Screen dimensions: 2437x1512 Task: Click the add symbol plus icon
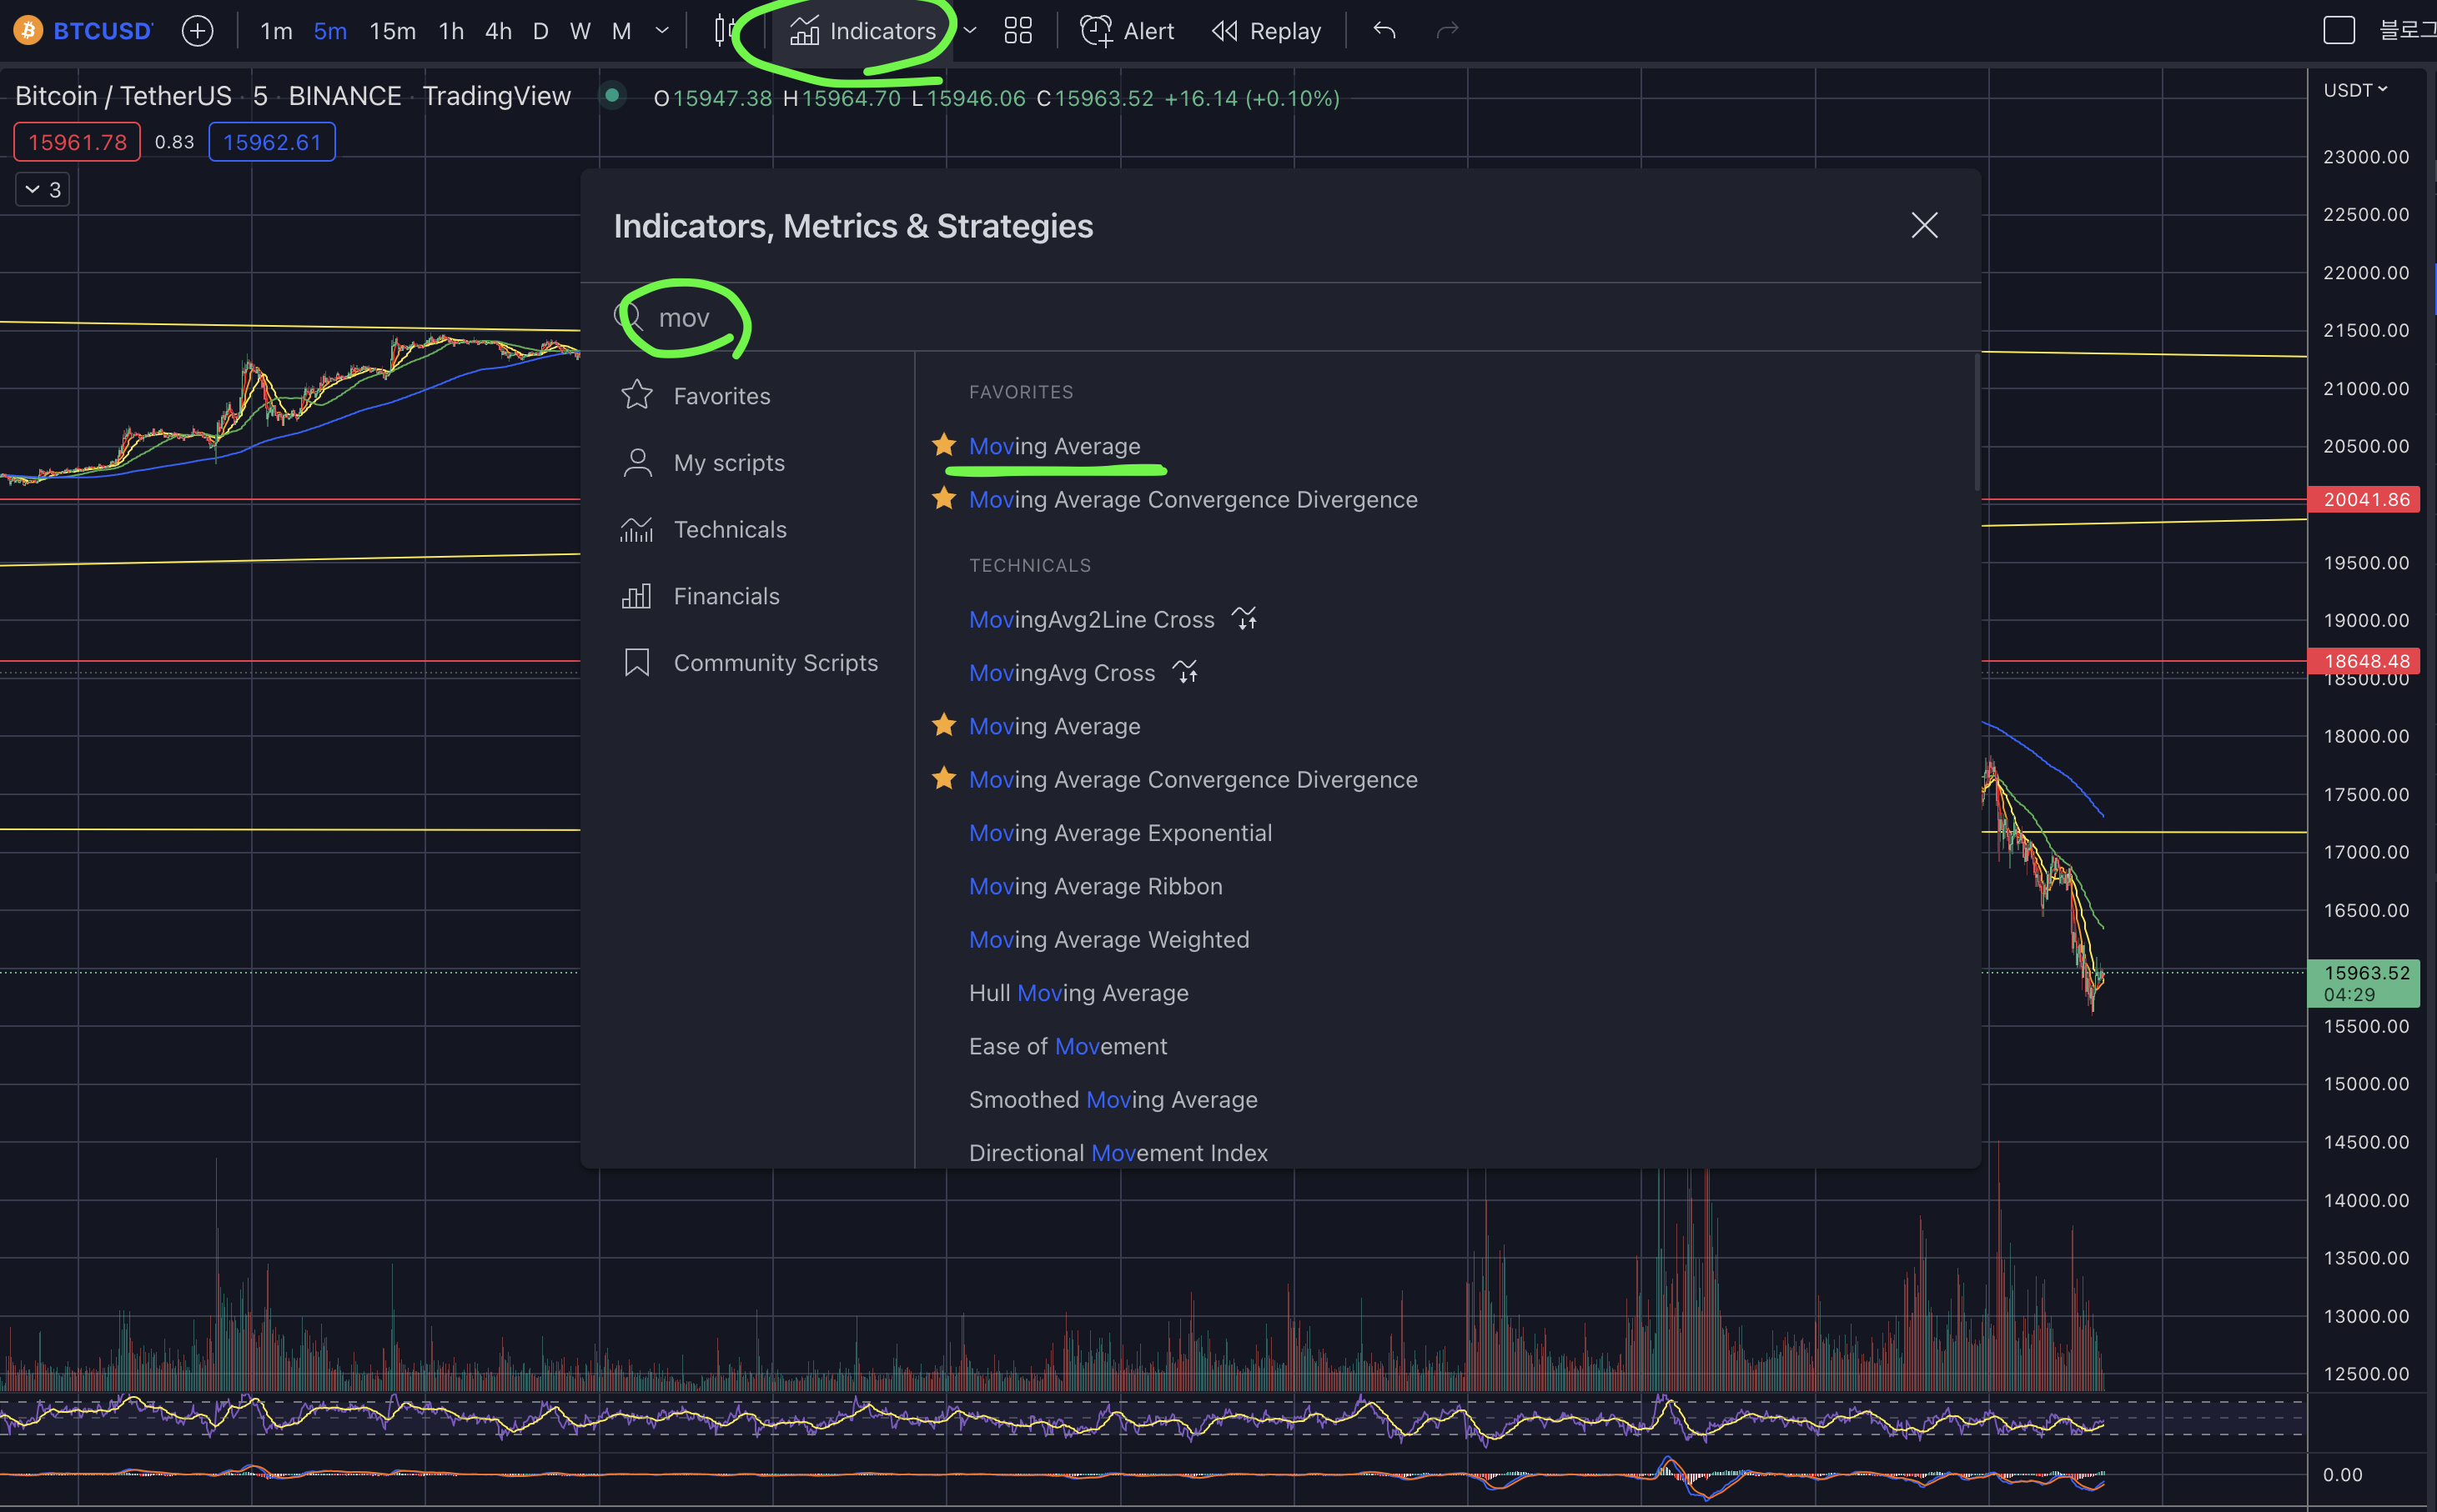[197, 31]
